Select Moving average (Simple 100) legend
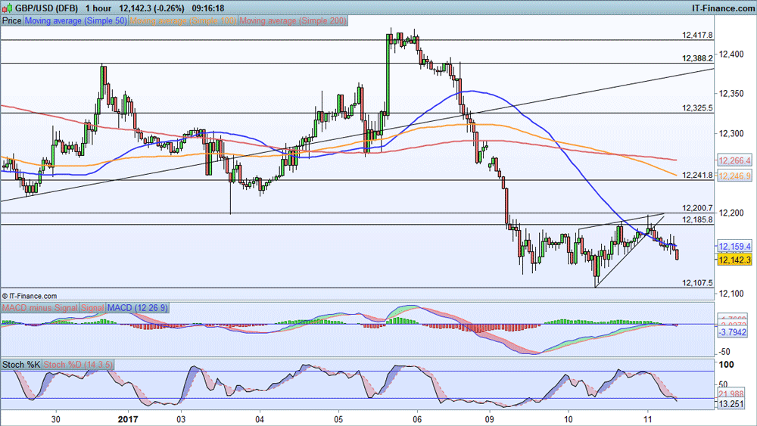This screenshot has width=757, height=426. [183, 20]
